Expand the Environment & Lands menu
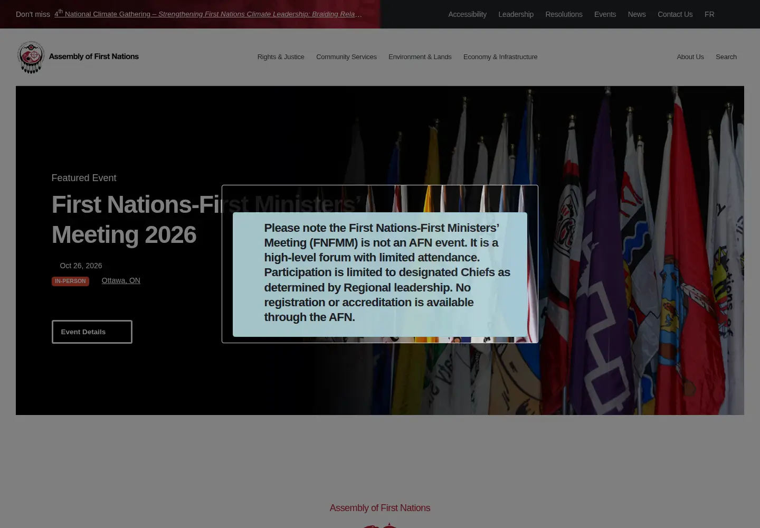 (x=420, y=57)
